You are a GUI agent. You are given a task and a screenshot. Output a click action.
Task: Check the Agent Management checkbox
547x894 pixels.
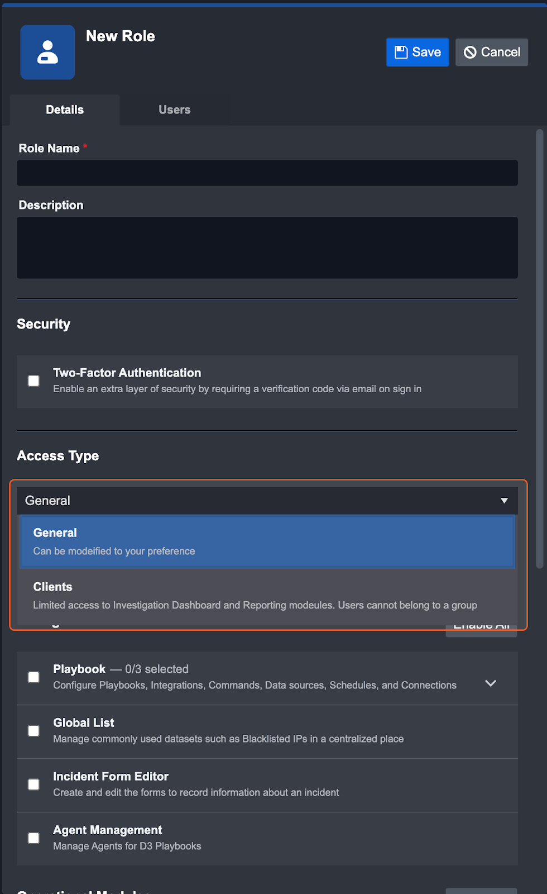click(34, 838)
